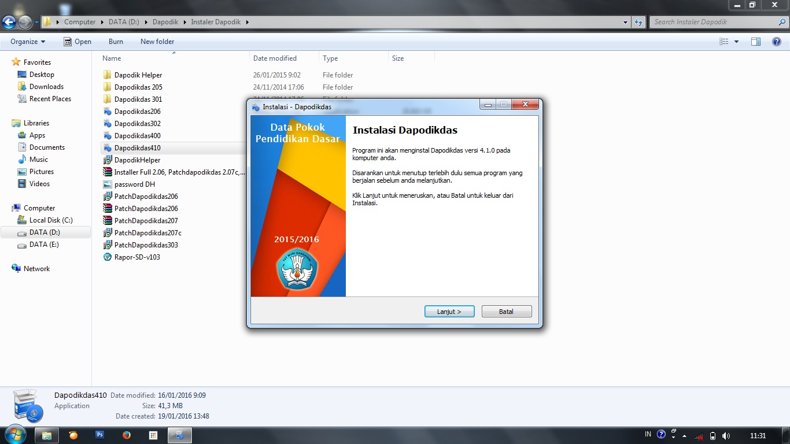Click the Dapodikdas installer taskbar icon
This screenshot has width=790, height=444.
pos(179,435)
